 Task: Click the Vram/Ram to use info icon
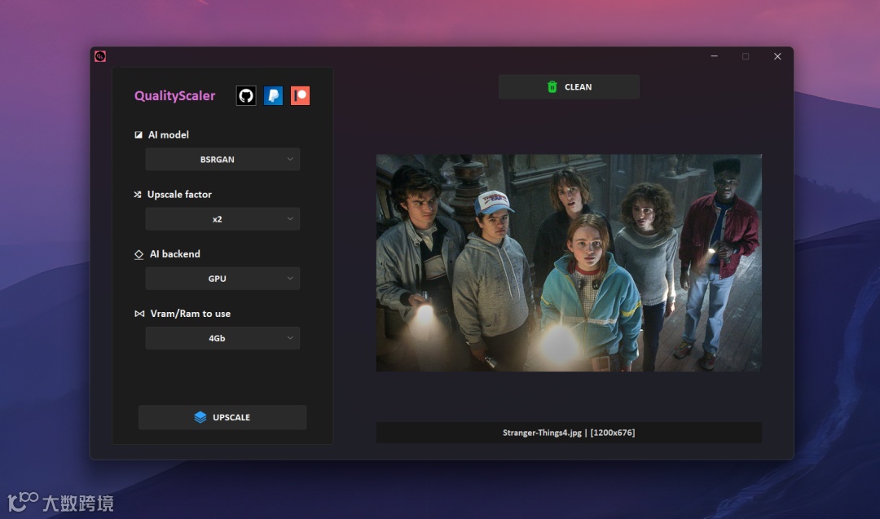pyautogui.click(x=139, y=314)
